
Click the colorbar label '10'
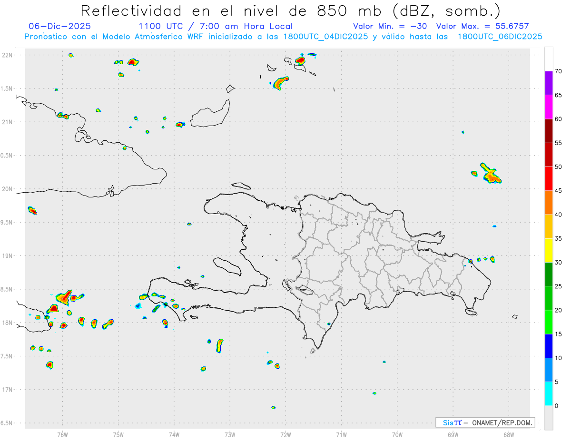click(x=559, y=358)
